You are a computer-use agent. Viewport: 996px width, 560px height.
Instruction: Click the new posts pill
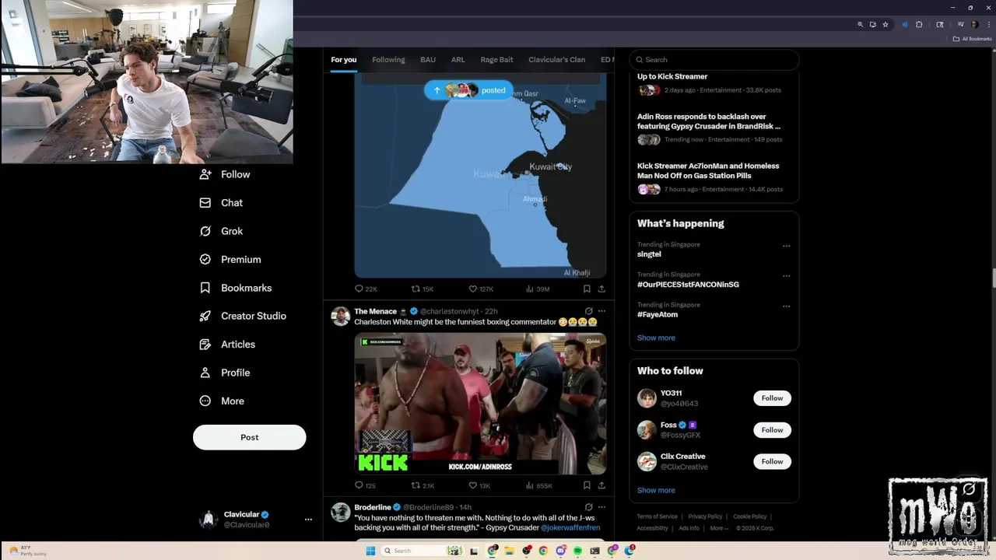point(469,90)
